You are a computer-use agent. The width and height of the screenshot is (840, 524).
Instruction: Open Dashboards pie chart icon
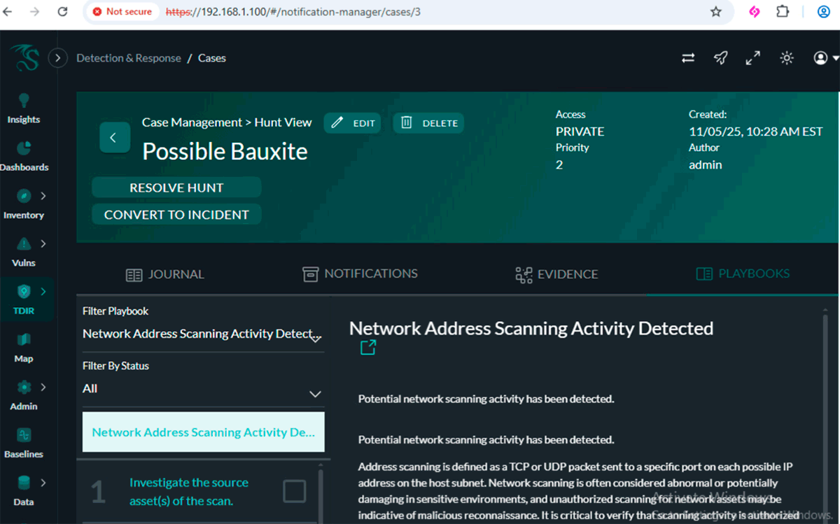[24, 149]
